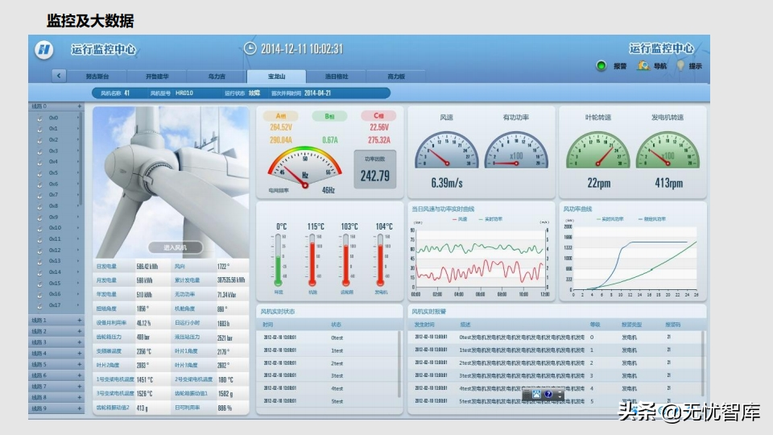Screen dimensions: 773x435
Task: Click the turbine icon beside 0x11
Action: click(x=39, y=239)
